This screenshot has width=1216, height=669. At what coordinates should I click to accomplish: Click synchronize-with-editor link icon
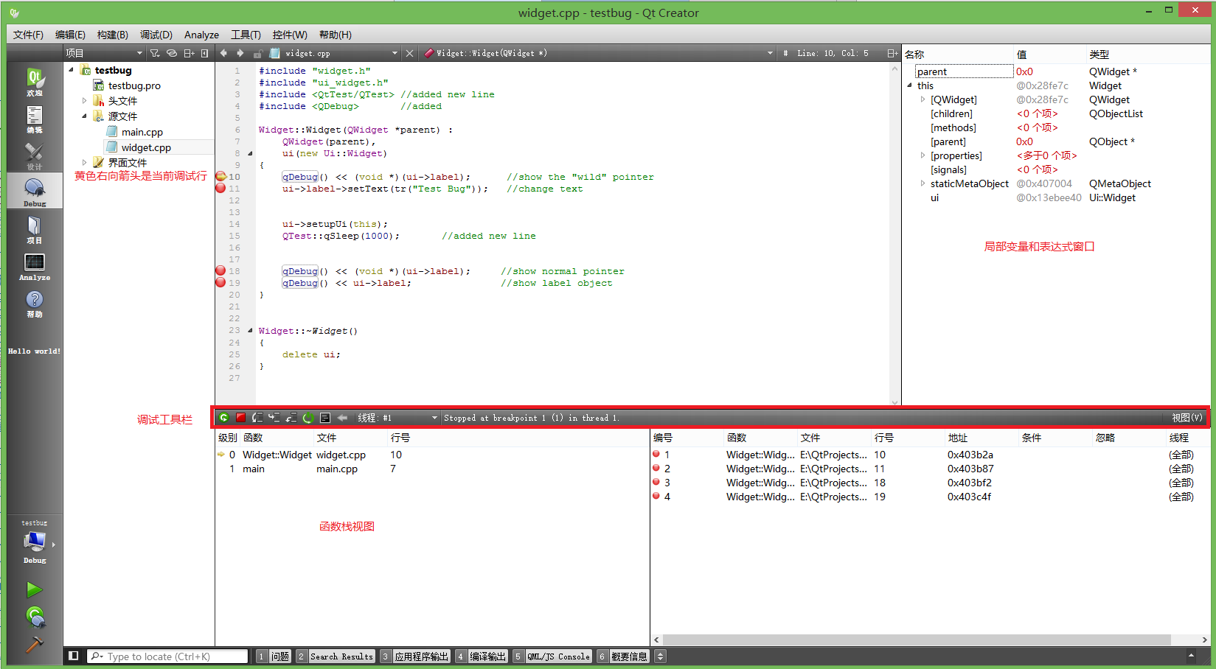172,53
